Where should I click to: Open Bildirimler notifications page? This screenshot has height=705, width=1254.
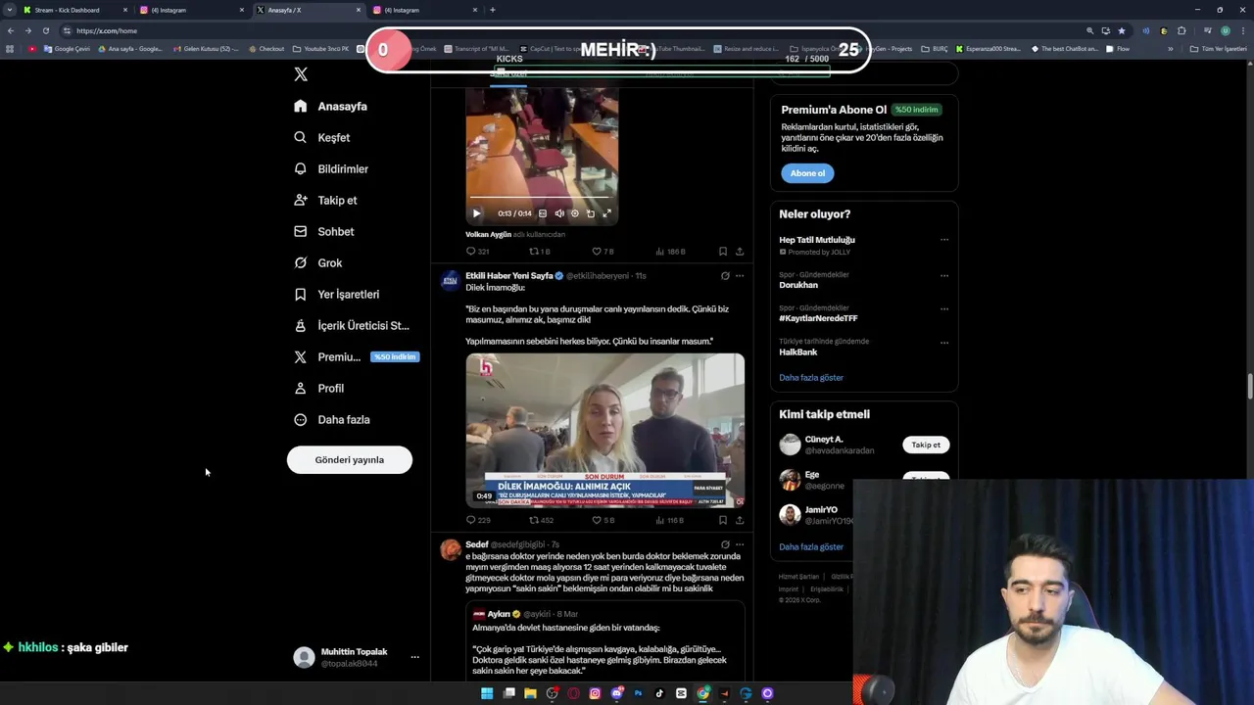[331, 168]
